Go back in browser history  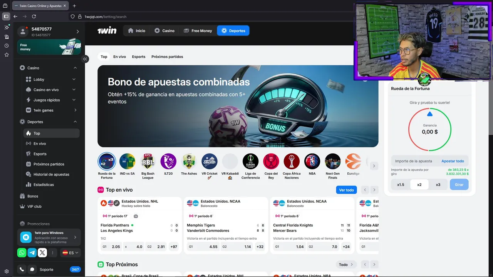15,17
